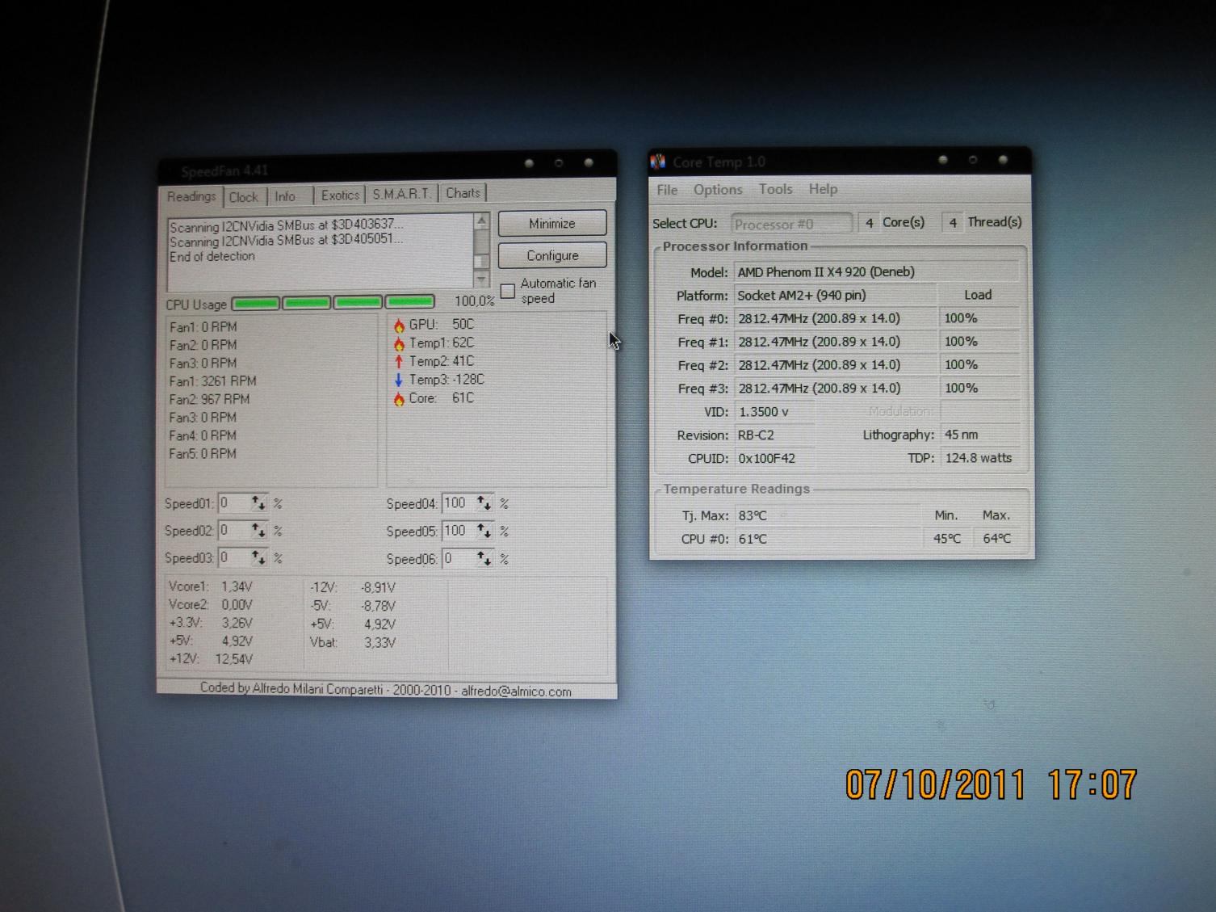Adjust the Speed02 stepper arrows
The width and height of the screenshot is (1216, 912).
coord(258,531)
